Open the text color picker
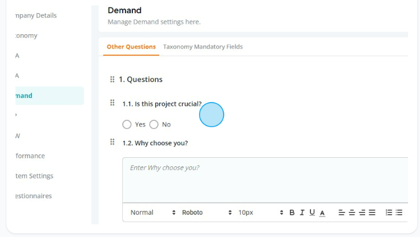 click(x=322, y=213)
